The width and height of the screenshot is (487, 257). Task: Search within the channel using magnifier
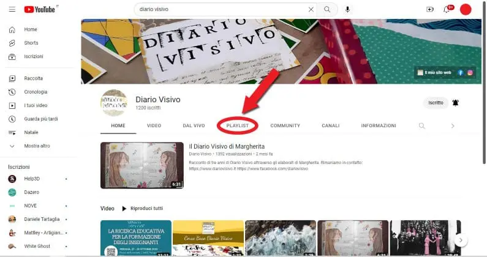422,125
